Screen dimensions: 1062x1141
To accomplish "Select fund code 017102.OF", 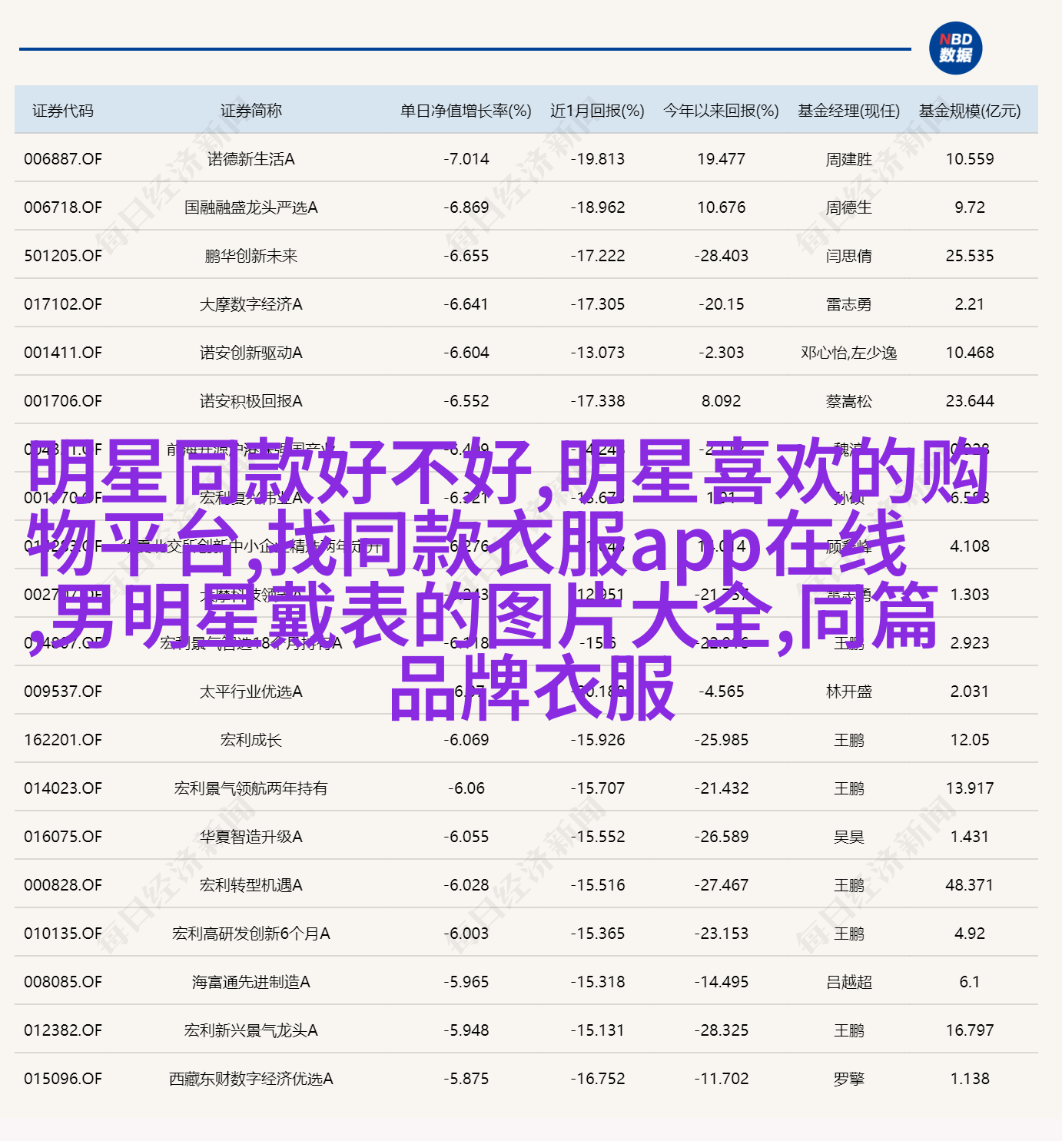I will 63,304.
